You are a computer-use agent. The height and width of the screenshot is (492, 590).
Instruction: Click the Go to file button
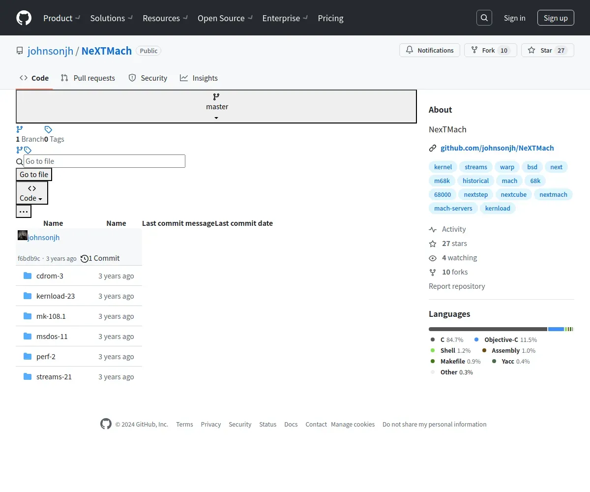34,174
